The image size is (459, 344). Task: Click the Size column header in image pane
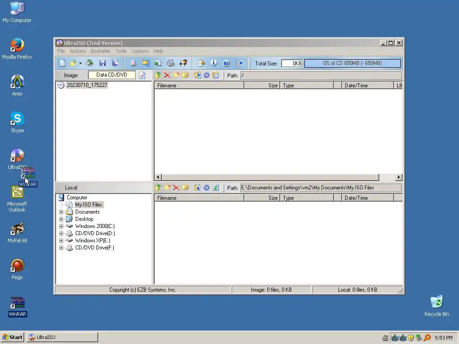click(x=262, y=86)
